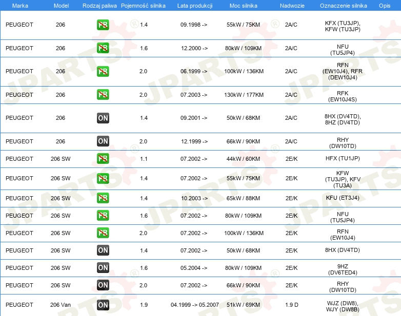Click the Moc silnika column header
Image resolution: width=401 pixels, height=316 pixels.
[x=244, y=5]
